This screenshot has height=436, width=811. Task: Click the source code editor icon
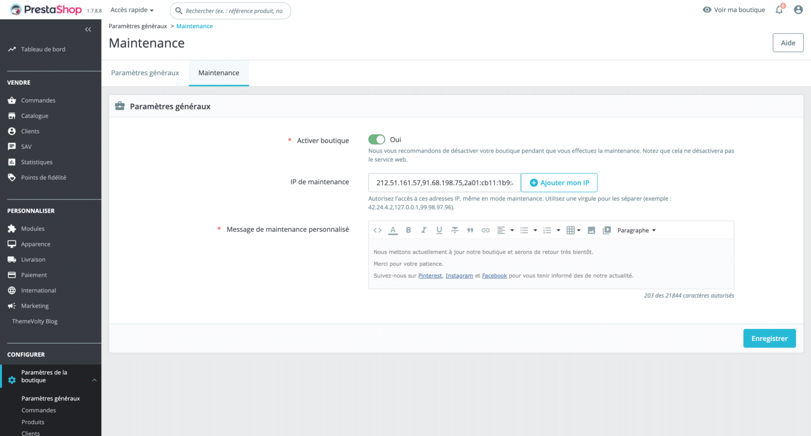377,230
